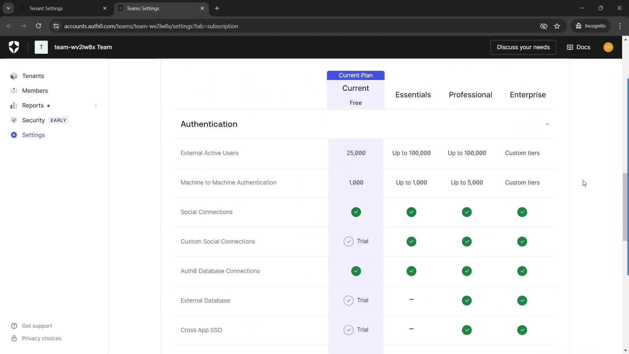Click the team avatar letter T
Viewport: 629px width, 354px height.
(41, 47)
